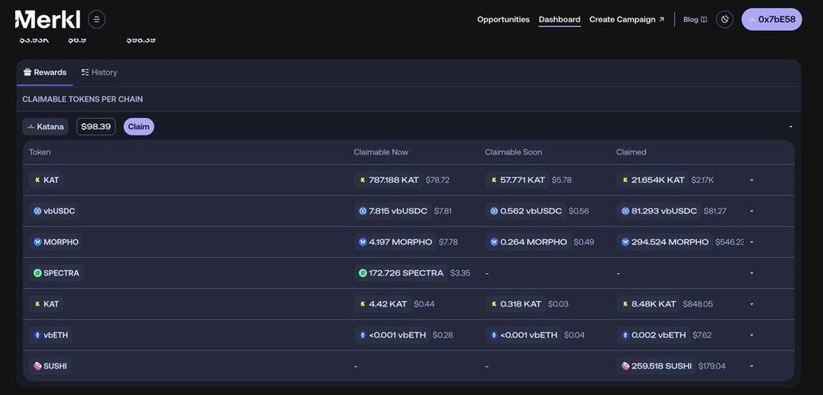The image size is (823, 395).
Task: Click the Katana chain badge
Action: point(45,127)
